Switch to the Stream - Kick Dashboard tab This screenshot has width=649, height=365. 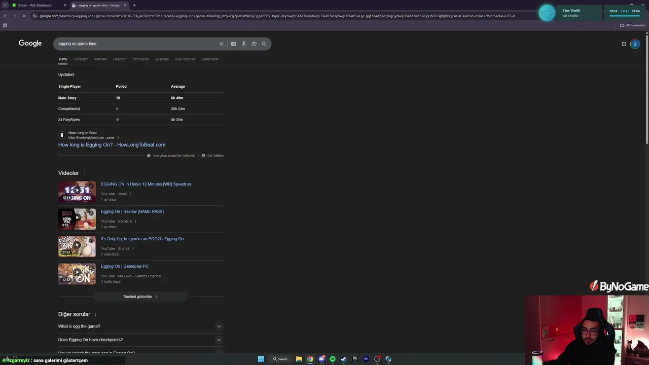[39, 5]
